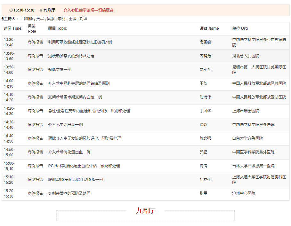Click the host name 王诚
This screenshot has height=226, width=291.
(x=73, y=19)
